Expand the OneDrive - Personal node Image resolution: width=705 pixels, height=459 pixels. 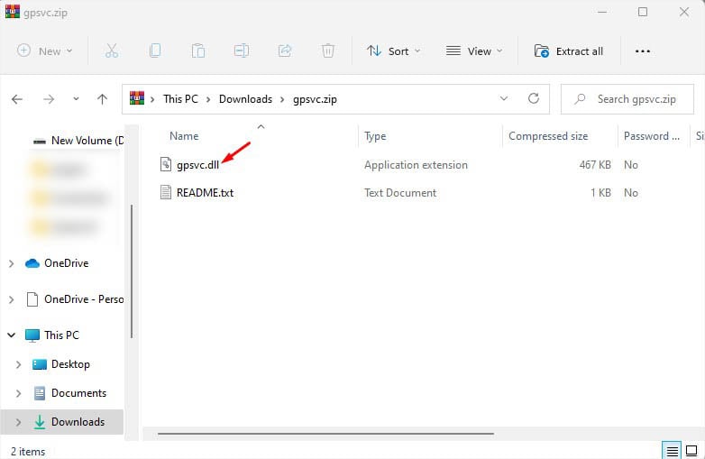(11, 299)
